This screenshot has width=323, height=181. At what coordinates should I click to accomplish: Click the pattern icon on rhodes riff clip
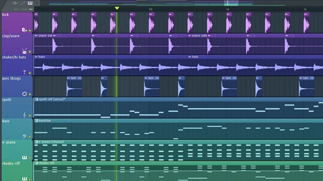pyautogui.click(x=36, y=163)
